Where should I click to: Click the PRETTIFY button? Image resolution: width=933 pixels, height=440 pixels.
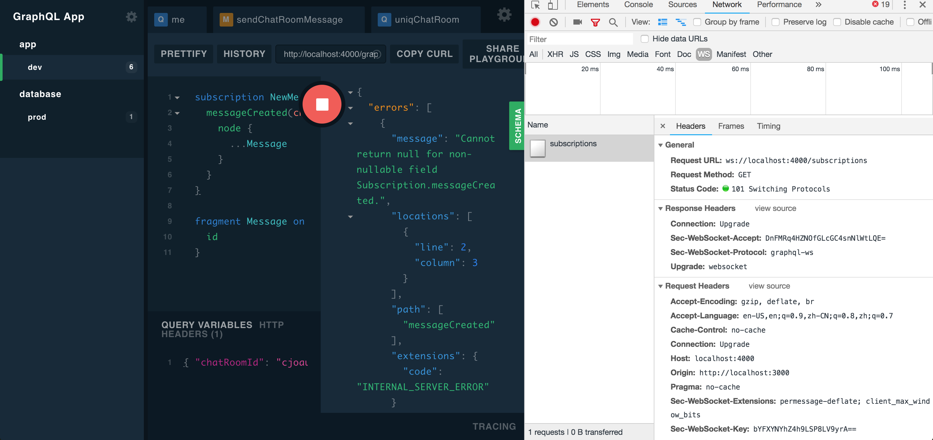(x=184, y=54)
